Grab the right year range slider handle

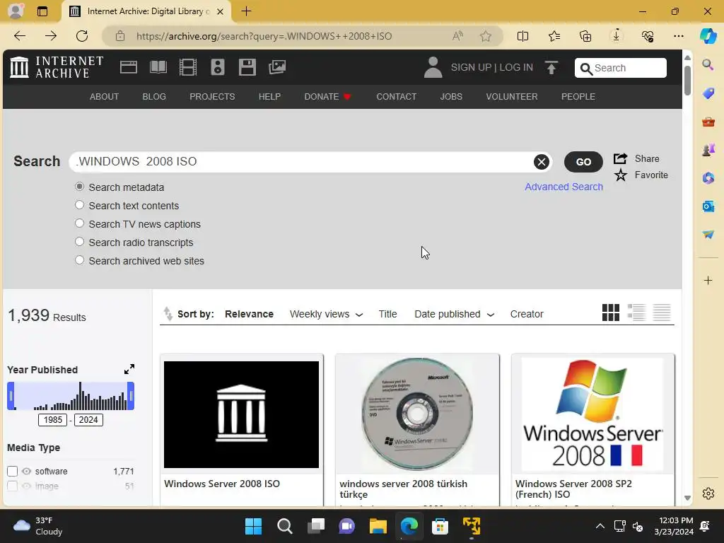coord(131,396)
